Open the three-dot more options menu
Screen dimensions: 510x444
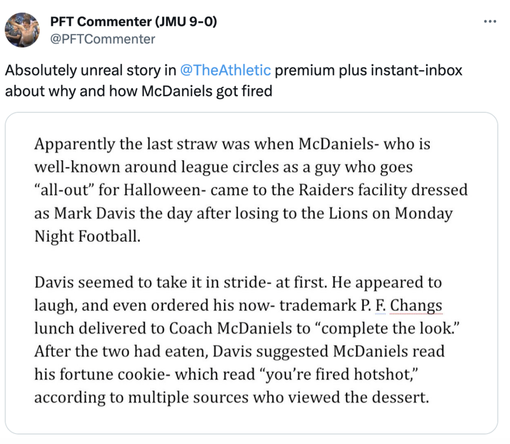click(x=490, y=21)
